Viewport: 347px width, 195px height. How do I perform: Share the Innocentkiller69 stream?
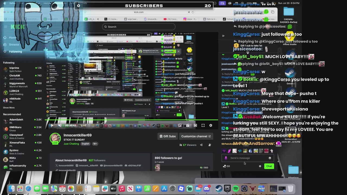[201, 145]
